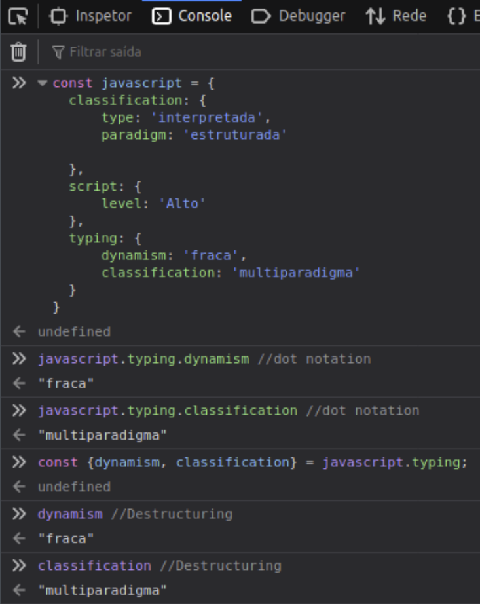
Task: Click the Inspetor tab icon
Action: point(59,16)
